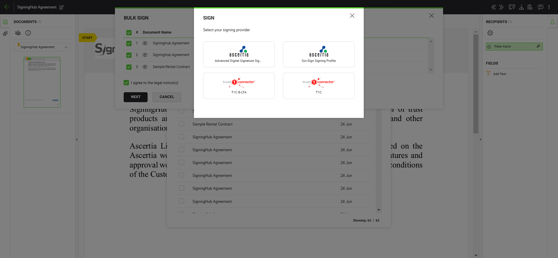Click the attachments paperclip icon
Viewport: 558px width, 258px height.
[5, 34]
